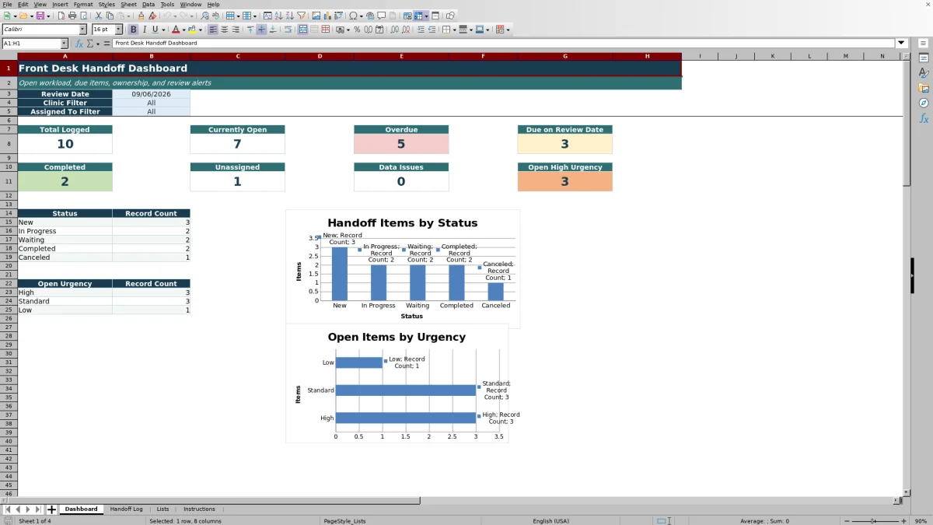Screen dimensions: 933x525
Task: Click Increase Indent icon
Action: pyautogui.click(x=421, y=30)
